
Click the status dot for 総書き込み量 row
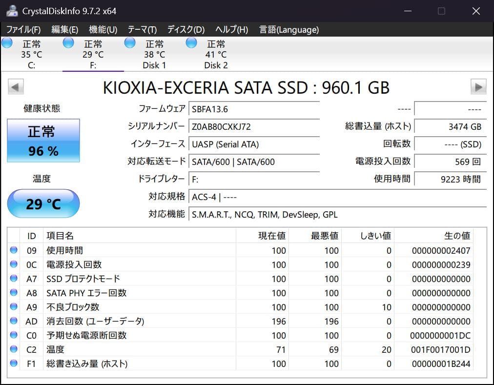coord(14,364)
